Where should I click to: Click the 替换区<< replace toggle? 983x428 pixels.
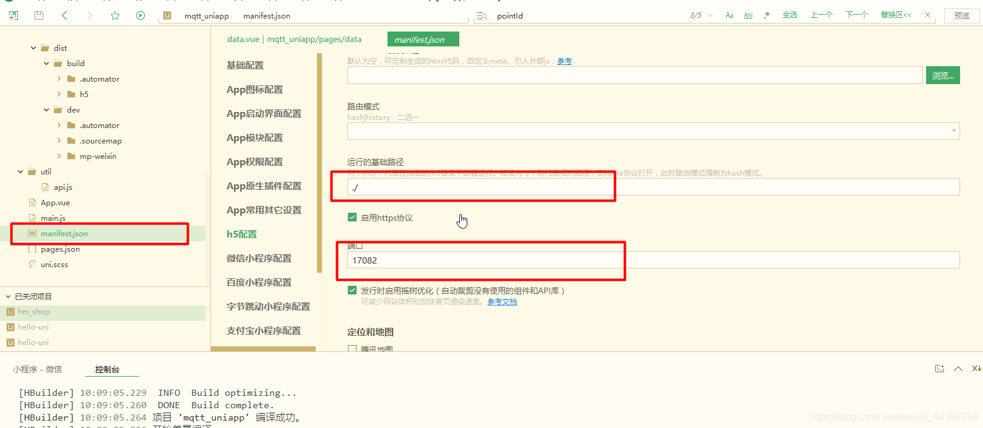point(896,15)
